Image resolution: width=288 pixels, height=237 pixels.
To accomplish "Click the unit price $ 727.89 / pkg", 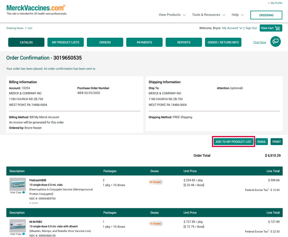I will pyautogui.click(x=193, y=222).
